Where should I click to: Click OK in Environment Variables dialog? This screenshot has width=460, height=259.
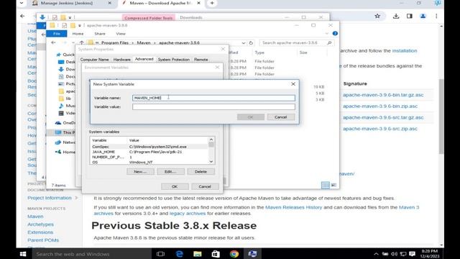click(175, 186)
